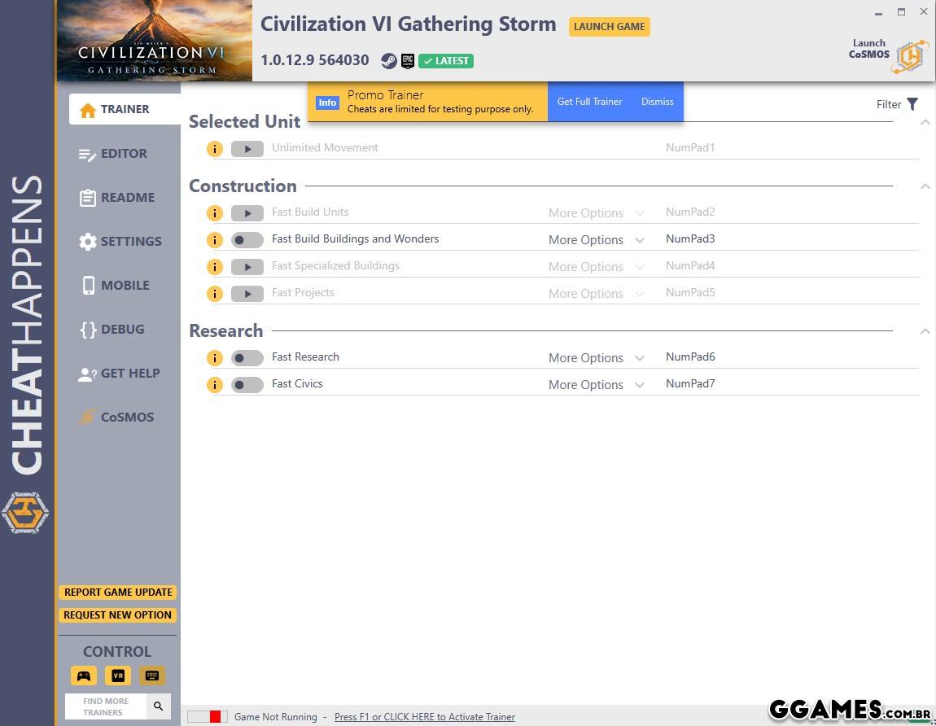Switch to the SETTINGS tab

click(130, 242)
